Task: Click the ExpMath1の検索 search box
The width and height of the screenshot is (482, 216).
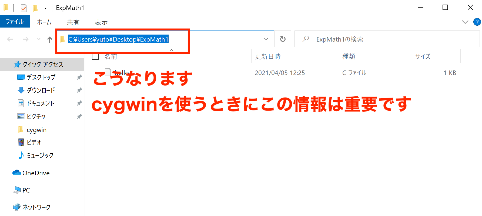Action: coord(387,39)
